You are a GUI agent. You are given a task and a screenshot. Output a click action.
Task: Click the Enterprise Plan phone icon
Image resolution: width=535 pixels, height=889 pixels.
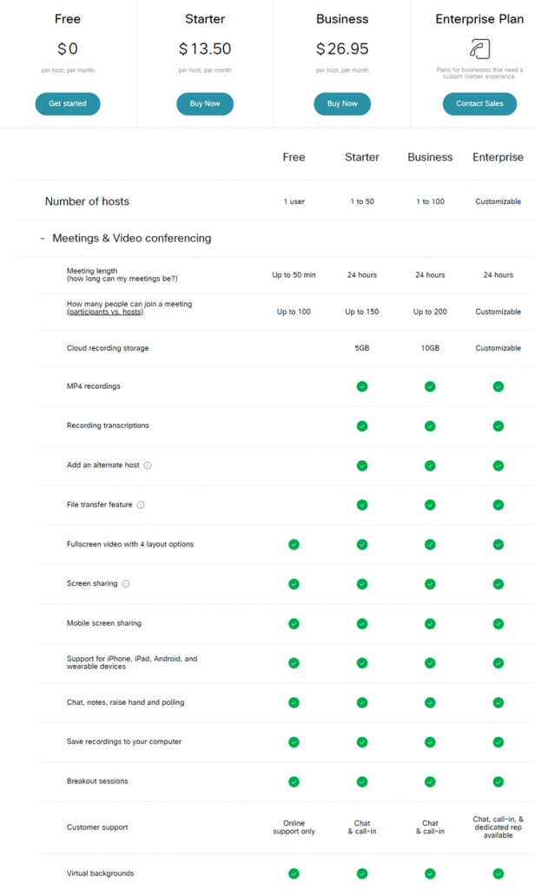point(479,49)
